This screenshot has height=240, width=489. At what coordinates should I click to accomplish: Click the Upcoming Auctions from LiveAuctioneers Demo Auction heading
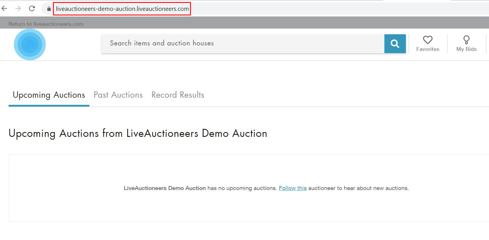click(x=138, y=133)
